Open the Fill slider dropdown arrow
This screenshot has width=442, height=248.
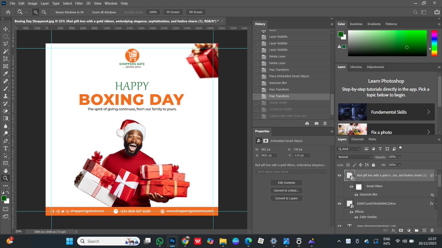click(400, 165)
